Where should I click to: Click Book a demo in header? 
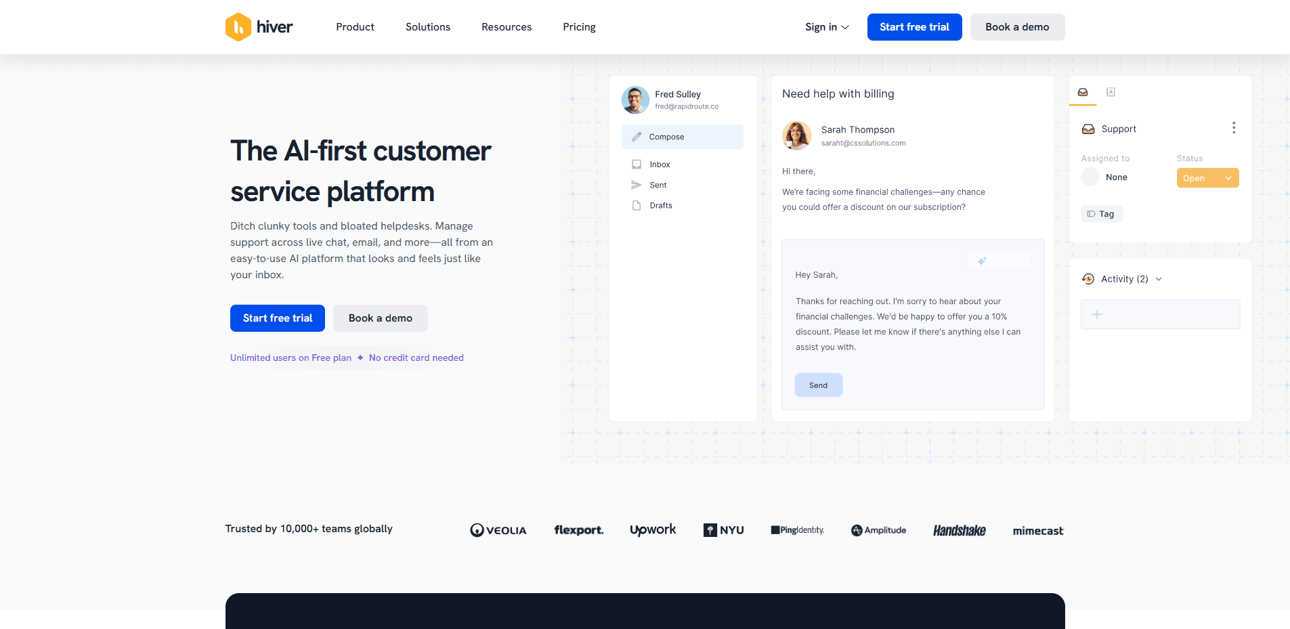click(x=1017, y=27)
